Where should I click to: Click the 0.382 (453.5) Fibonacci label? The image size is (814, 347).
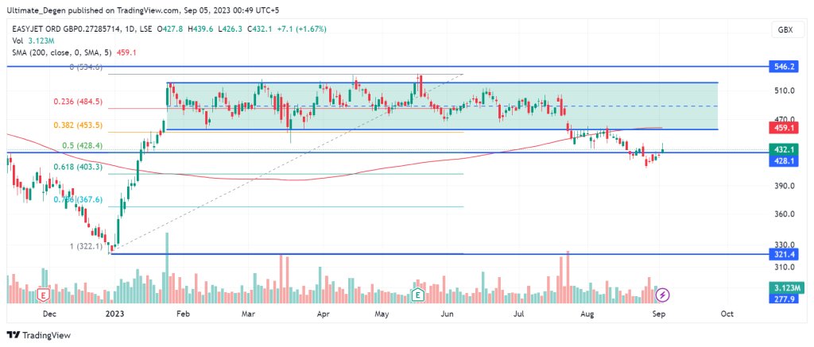click(79, 125)
